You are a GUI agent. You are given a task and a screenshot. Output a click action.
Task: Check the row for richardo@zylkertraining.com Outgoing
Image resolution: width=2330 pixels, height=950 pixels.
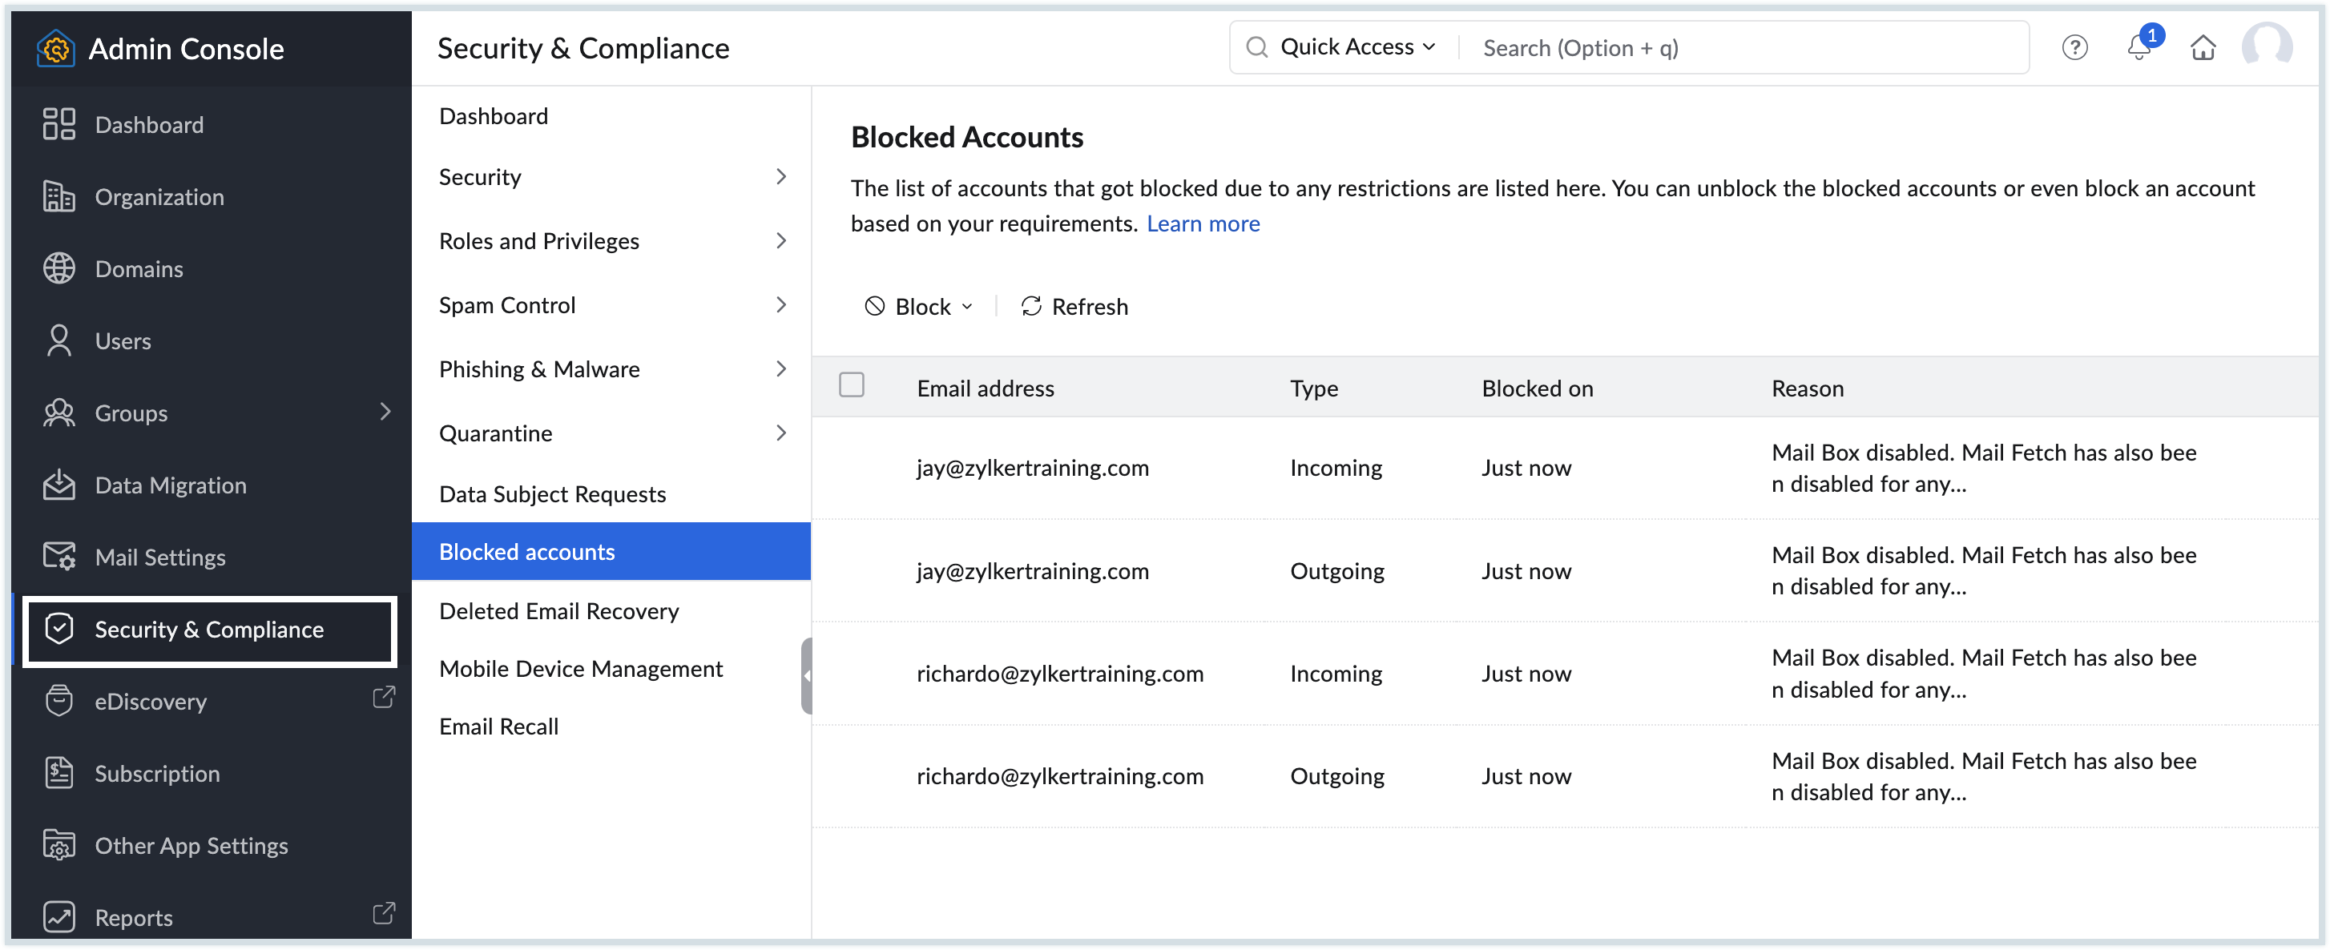[852, 775]
